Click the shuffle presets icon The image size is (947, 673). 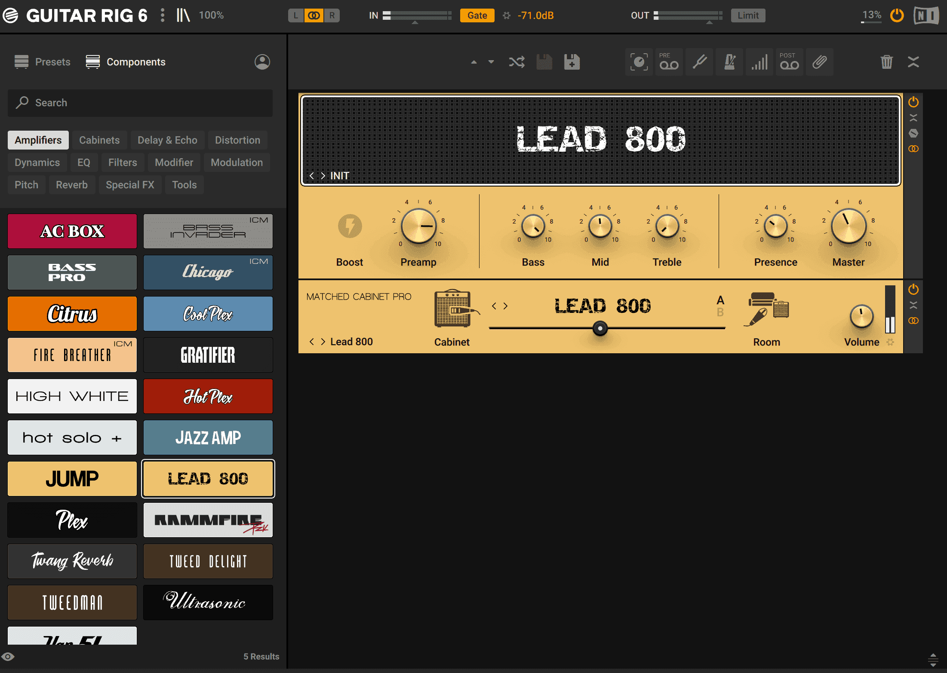[x=517, y=62]
